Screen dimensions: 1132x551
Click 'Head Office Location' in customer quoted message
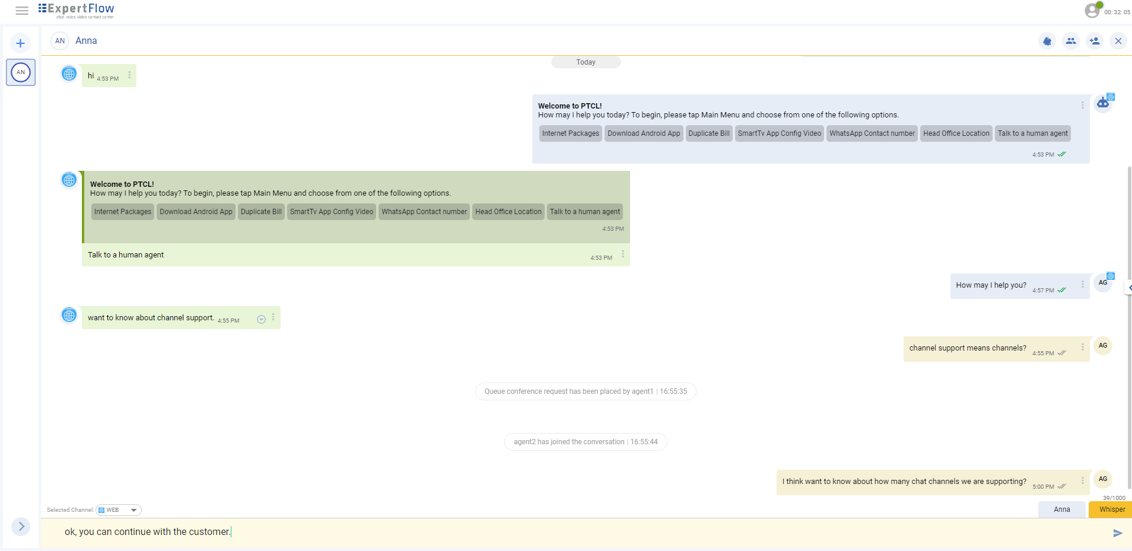pos(508,212)
